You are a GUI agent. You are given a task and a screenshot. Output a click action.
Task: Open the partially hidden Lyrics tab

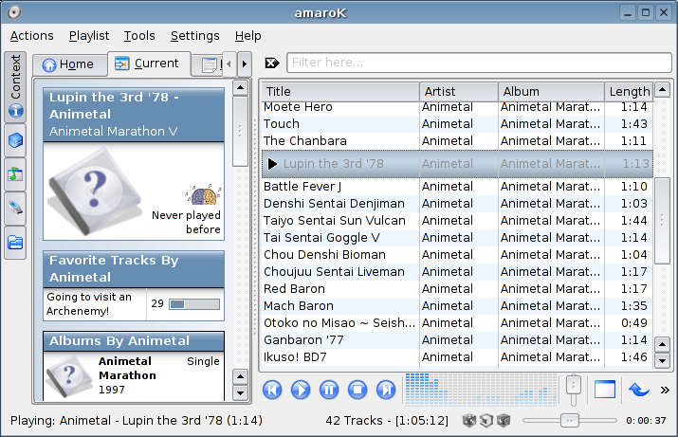click(x=208, y=65)
